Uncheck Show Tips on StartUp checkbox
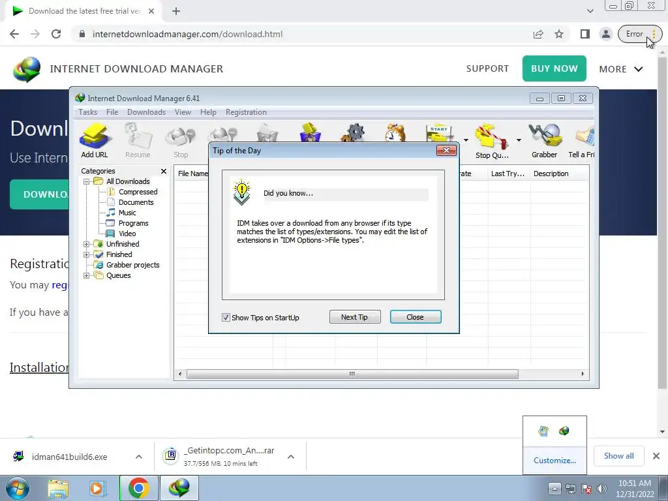The height and width of the screenshot is (501, 668). tap(226, 318)
